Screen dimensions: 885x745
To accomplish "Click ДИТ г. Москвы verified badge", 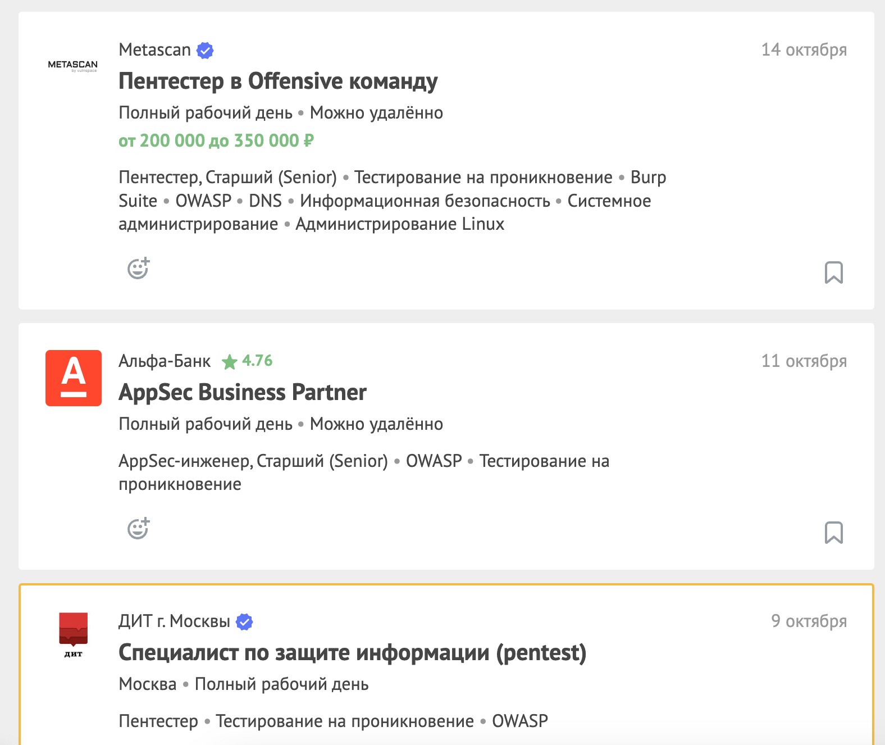I will tap(244, 622).
